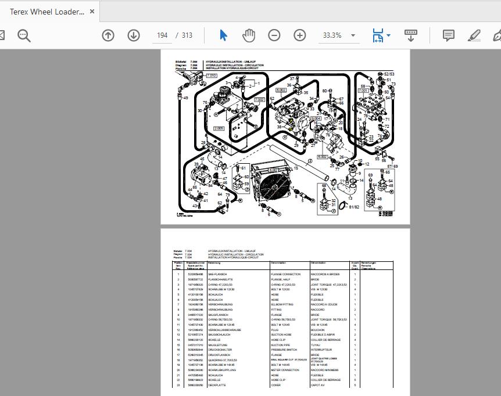Zoom in with the plus button
The width and height of the screenshot is (501, 396).
300,35
